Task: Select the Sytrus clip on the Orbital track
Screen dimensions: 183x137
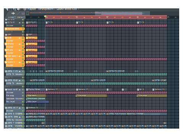Action: (x=32, y=44)
